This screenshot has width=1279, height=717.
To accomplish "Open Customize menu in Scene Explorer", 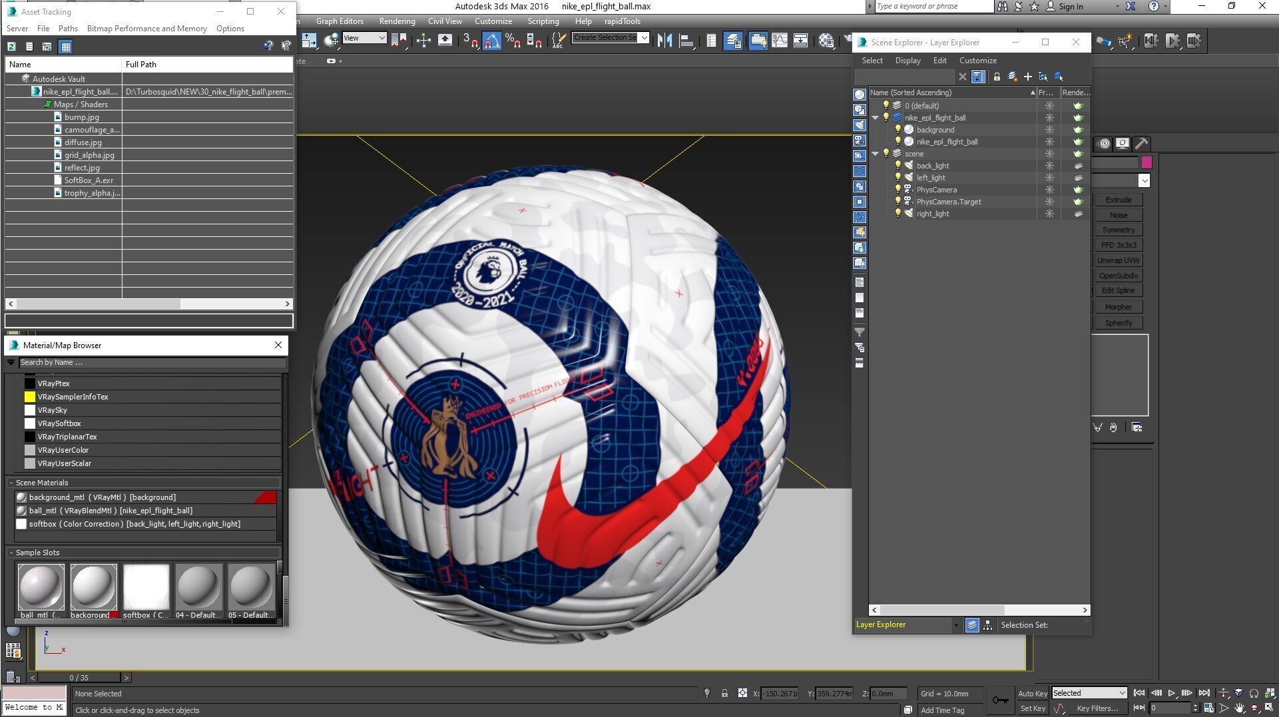I will (x=977, y=61).
